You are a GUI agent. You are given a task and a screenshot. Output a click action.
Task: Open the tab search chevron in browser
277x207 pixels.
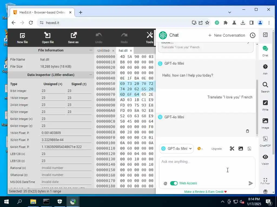point(229,12)
